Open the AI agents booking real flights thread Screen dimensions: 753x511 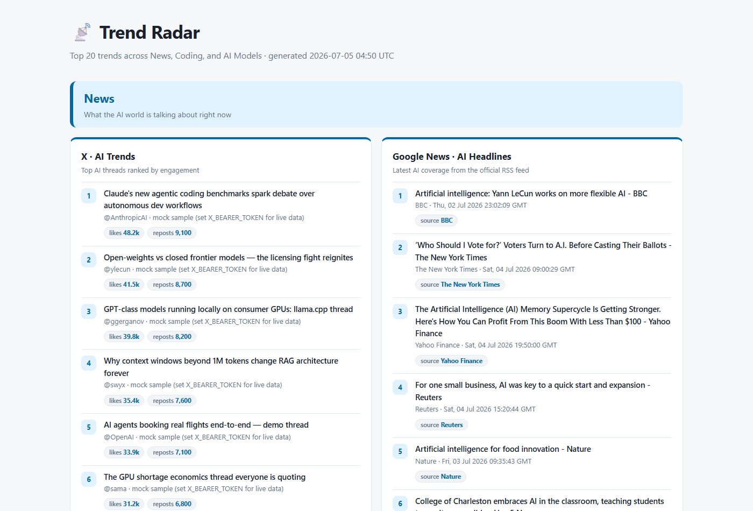(206, 425)
